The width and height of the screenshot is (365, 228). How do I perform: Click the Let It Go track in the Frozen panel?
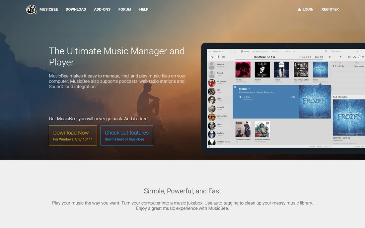[267, 98]
